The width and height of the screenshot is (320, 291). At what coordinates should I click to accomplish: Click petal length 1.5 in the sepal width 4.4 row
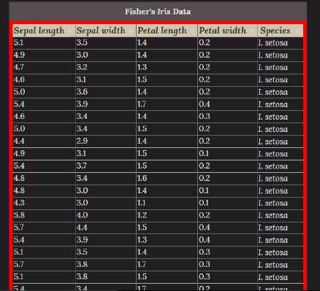click(x=167, y=228)
